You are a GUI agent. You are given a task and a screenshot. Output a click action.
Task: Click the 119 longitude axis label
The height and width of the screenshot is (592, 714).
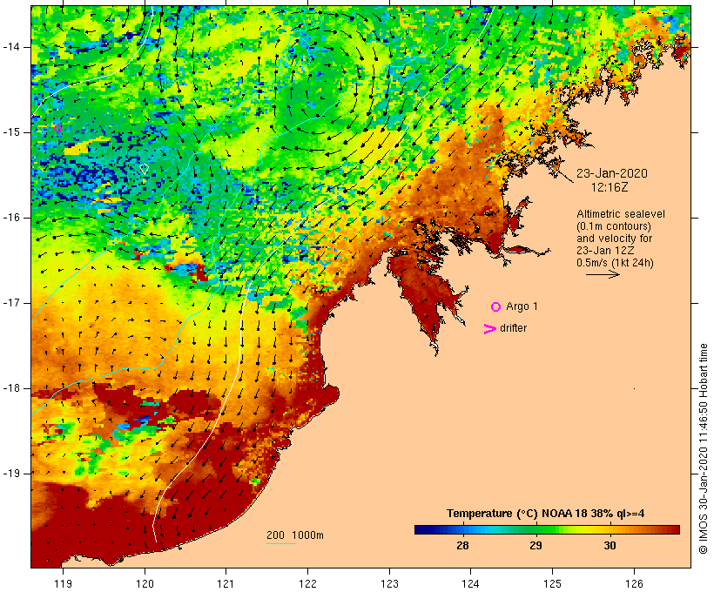(x=63, y=584)
